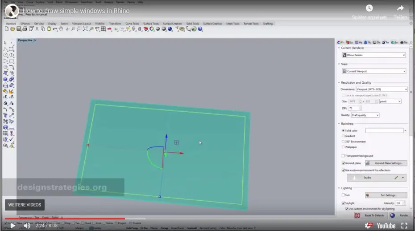Viewport: 415px width, 231px height.
Task: Select the 360° Environment backdrop radio
Action: coord(343,142)
